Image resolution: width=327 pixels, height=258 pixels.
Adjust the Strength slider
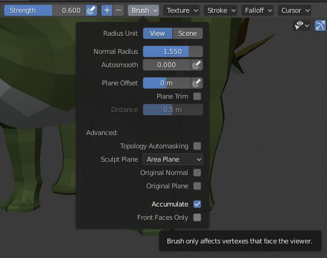(x=45, y=10)
